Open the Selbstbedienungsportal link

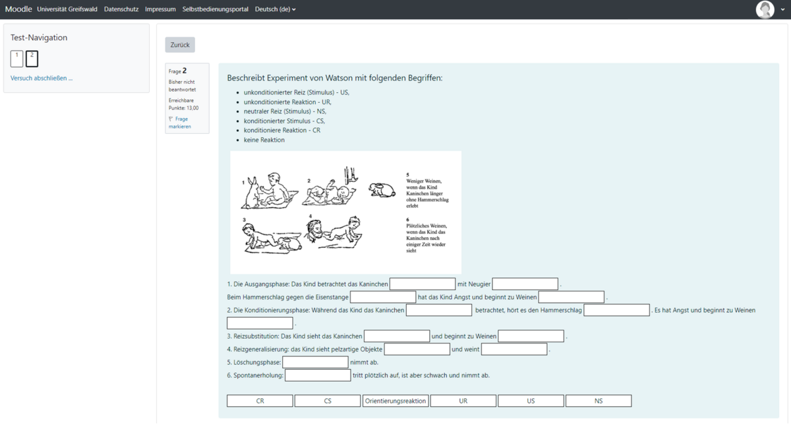(216, 9)
